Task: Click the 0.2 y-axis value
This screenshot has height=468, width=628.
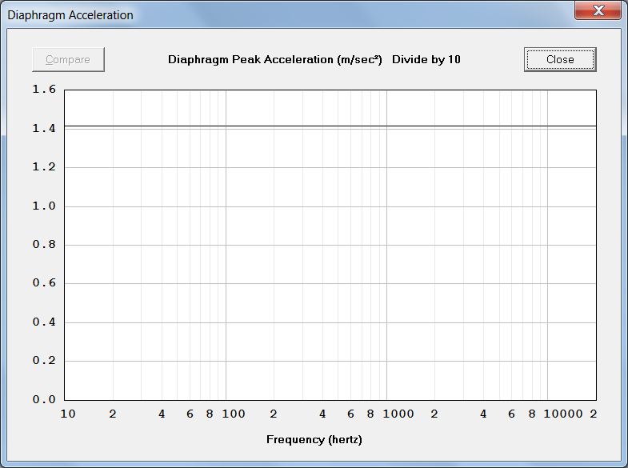Action: (x=44, y=360)
